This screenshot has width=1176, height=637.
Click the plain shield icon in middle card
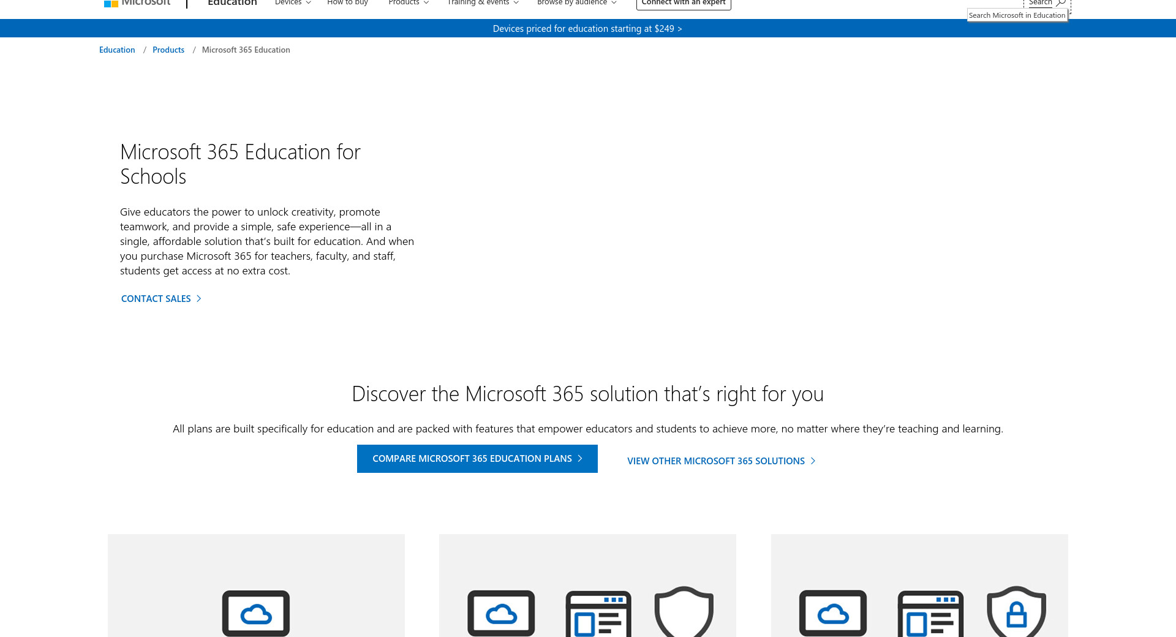coord(684,611)
